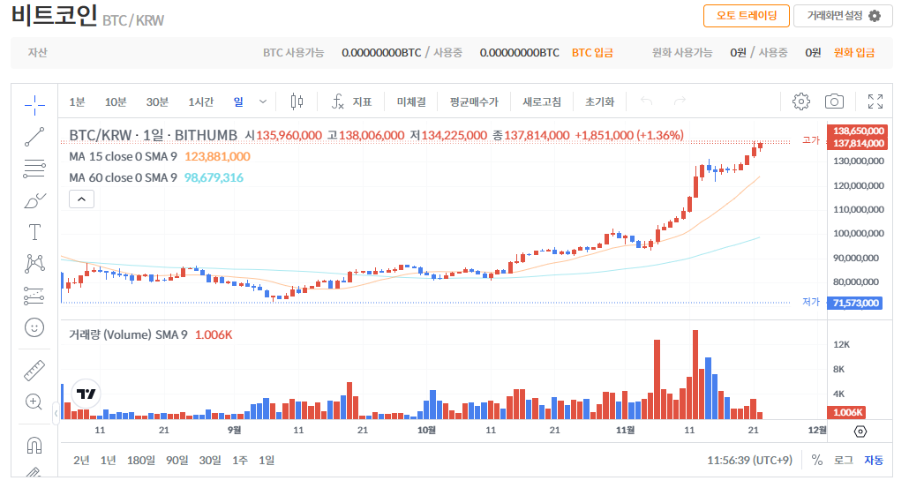The width and height of the screenshot is (909, 488).
Task: Select the 30분 interval
Action: [157, 102]
